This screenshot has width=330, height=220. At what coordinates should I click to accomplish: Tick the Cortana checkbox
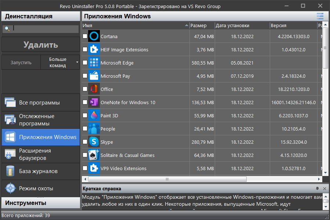point(85,36)
